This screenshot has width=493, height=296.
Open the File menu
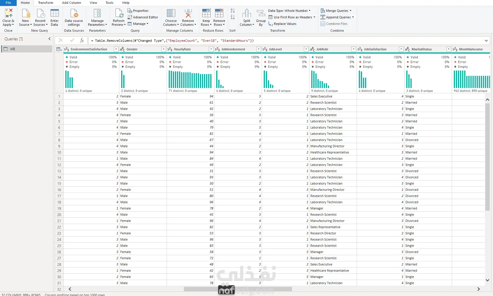8,3
